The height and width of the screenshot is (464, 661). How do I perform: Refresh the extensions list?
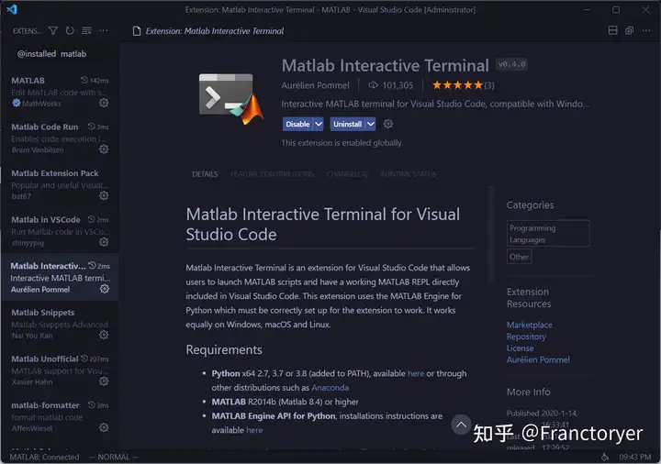click(70, 31)
